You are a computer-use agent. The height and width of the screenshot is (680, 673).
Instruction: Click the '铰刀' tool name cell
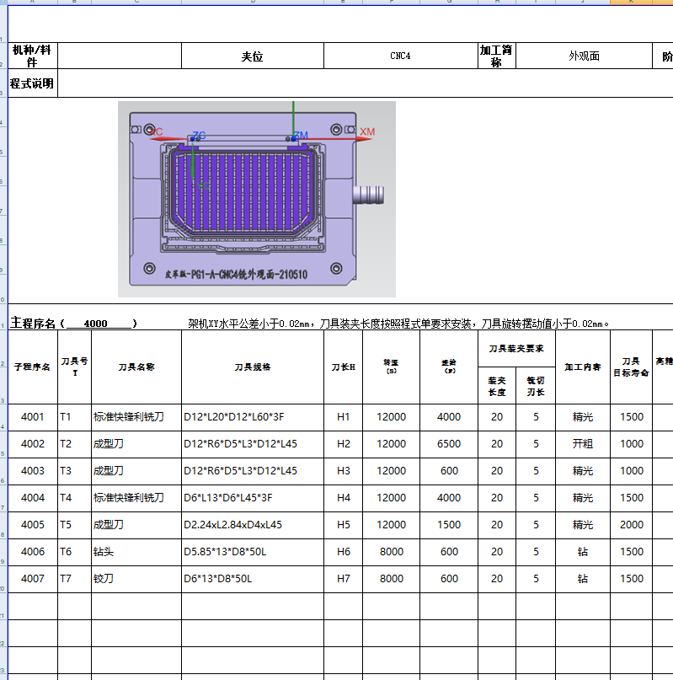136,579
